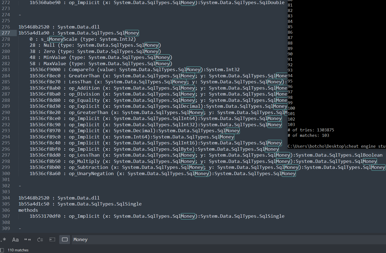Toggle regular expression search mode
This screenshot has height=253, width=386.
(x=4, y=239)
